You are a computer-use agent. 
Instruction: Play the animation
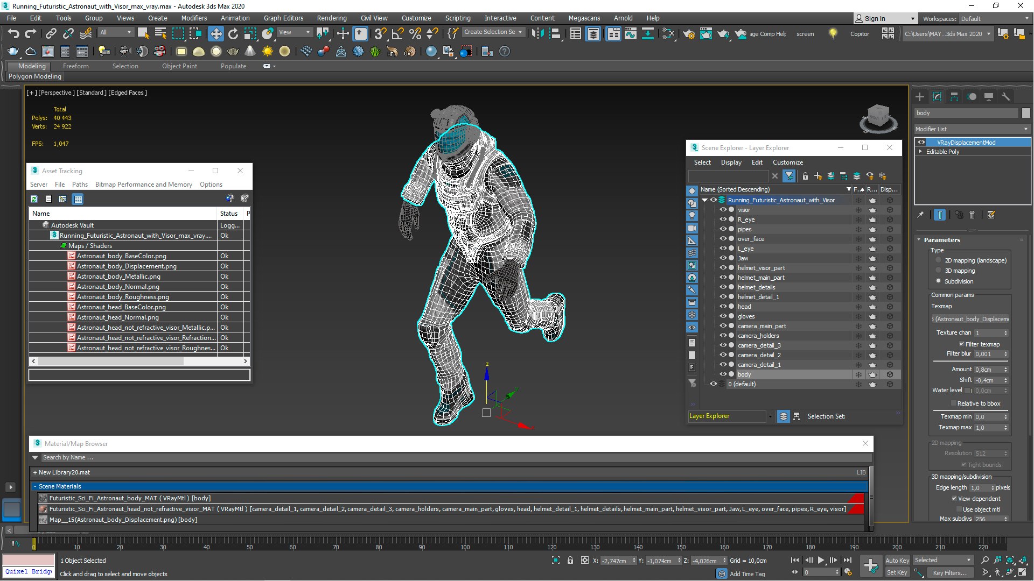coord(821,561)
